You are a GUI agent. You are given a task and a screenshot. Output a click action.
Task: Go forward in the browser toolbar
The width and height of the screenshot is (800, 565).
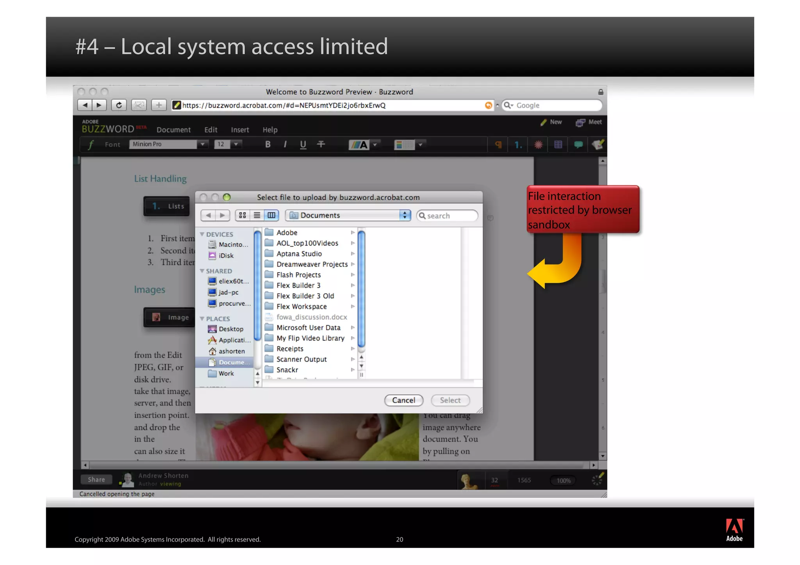pyautogui.click(x=99, y=105)
